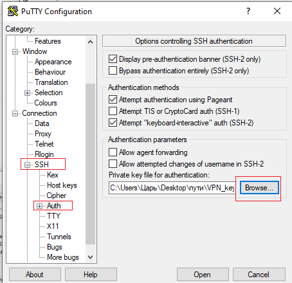Collapse the Window tree node

click(15, 51)
